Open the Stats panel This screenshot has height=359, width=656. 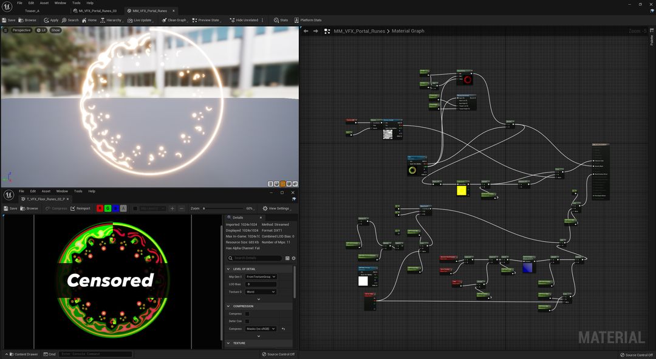(281, 20)
